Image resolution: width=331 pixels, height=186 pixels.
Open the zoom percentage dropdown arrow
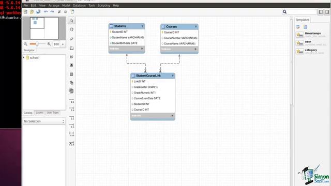tap(63, 44)
